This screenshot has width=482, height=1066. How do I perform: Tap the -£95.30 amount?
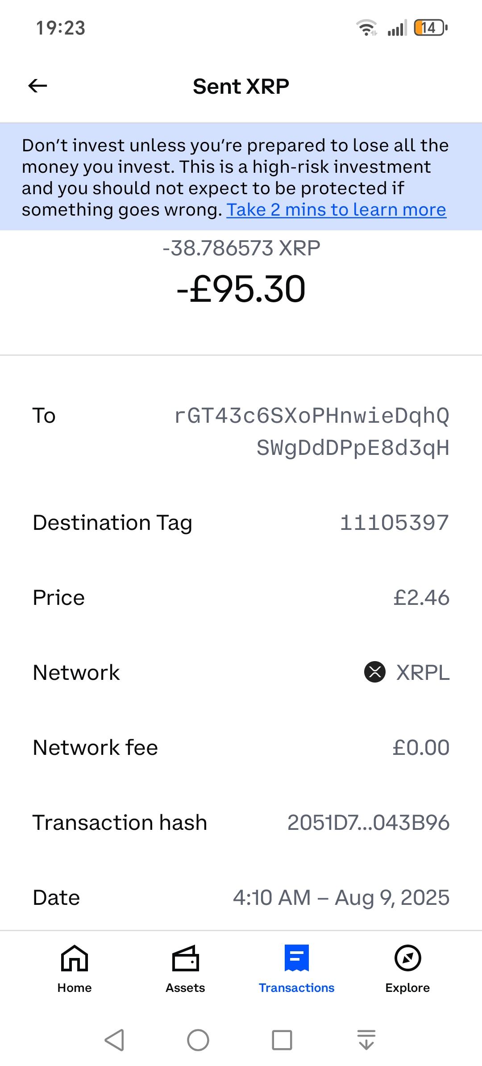pyautogui.click(x=241, y=289)
